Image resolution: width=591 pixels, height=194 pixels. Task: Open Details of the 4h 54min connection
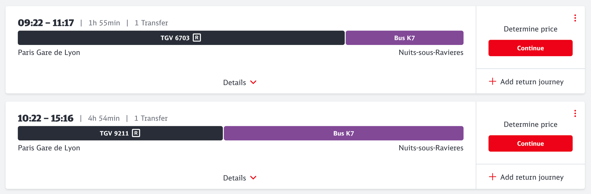pyautogui.click(x=235, y=178)
